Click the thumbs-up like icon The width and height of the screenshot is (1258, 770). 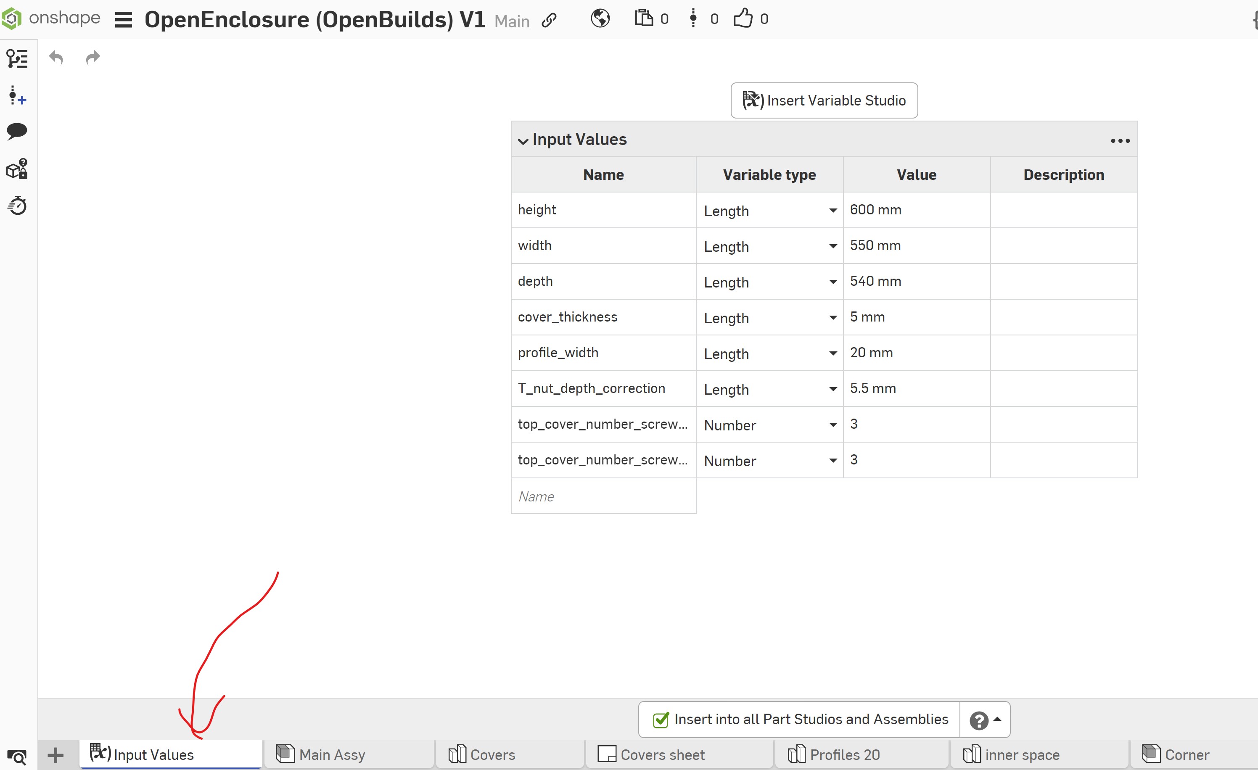pos(743,18)
